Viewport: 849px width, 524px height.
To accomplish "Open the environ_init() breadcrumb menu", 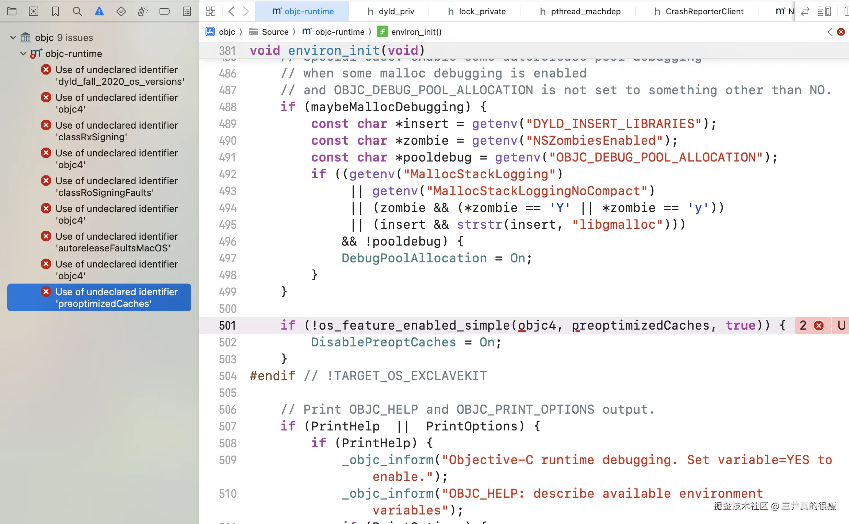I will click(416, 32).
